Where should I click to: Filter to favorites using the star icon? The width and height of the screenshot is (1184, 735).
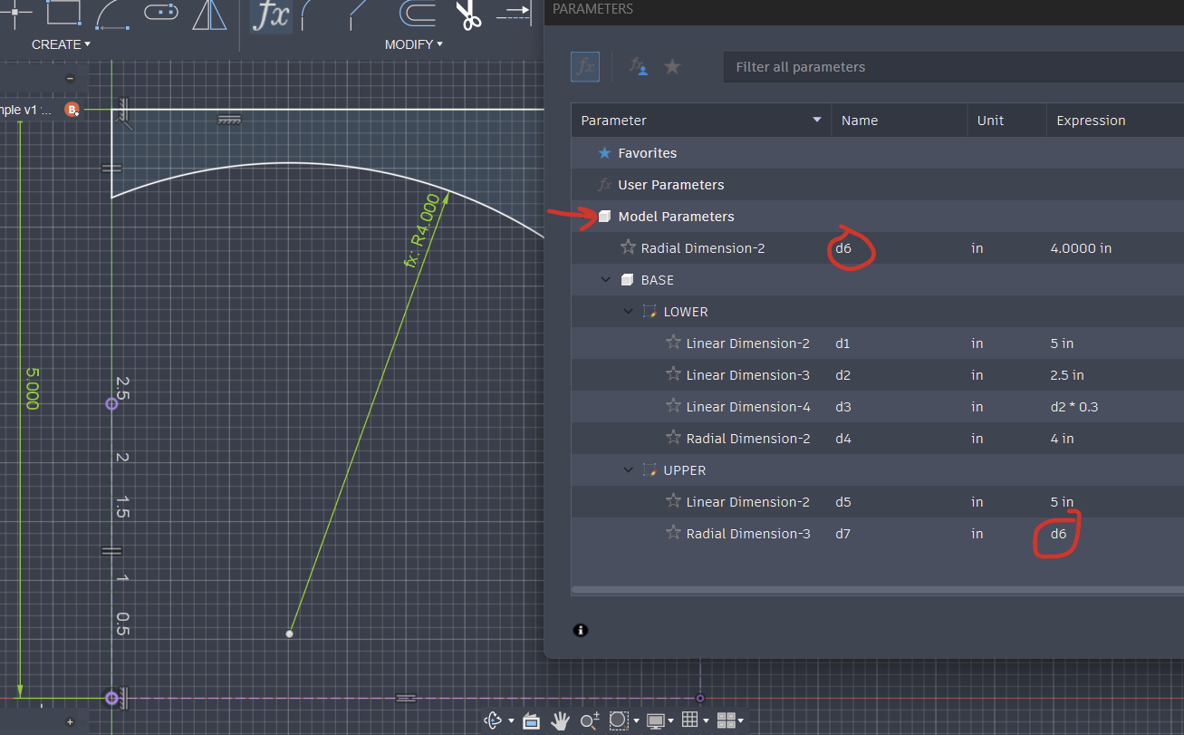click(672, 66)
